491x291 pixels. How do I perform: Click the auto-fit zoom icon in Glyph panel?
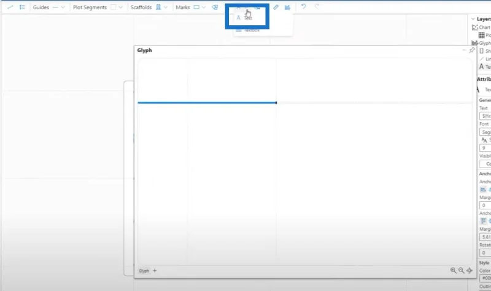tap(470, 270)
